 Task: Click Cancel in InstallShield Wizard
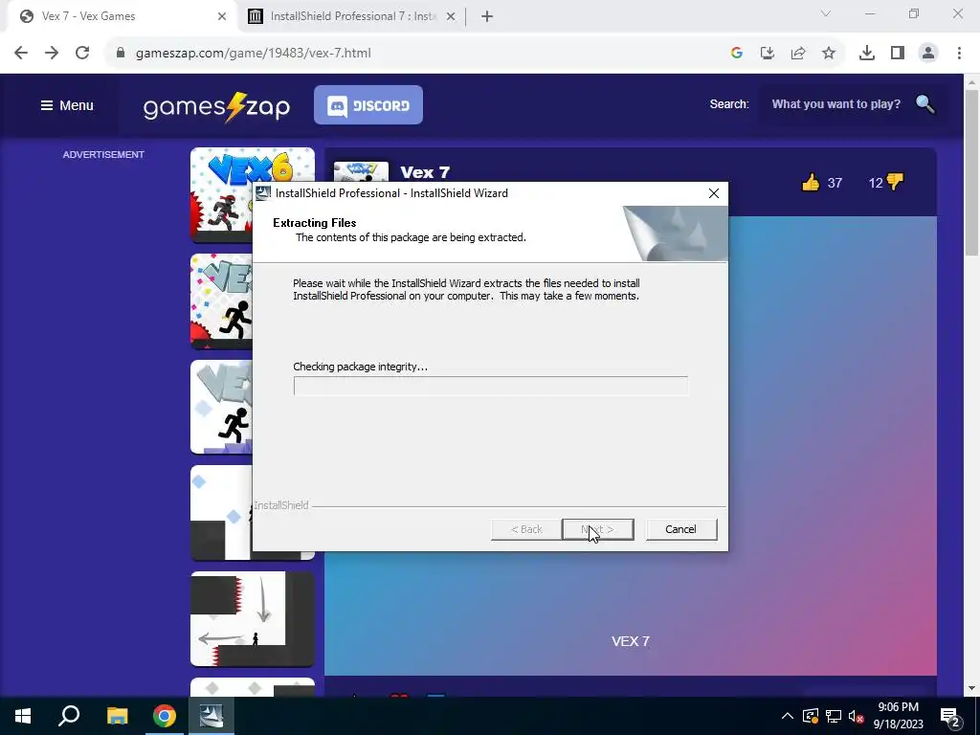click(x=680, y=529)
